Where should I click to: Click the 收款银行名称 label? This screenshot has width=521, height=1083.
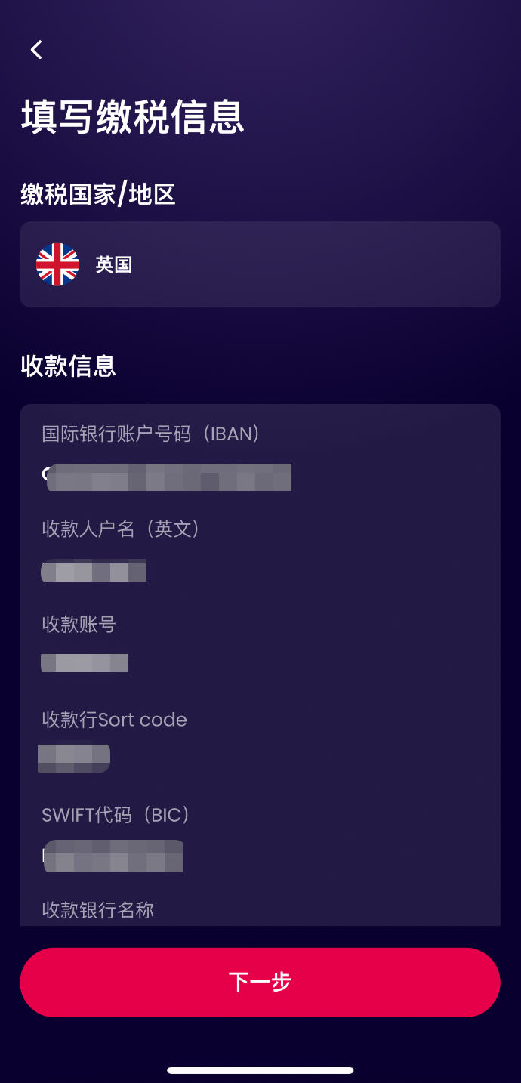coord(97,910)
